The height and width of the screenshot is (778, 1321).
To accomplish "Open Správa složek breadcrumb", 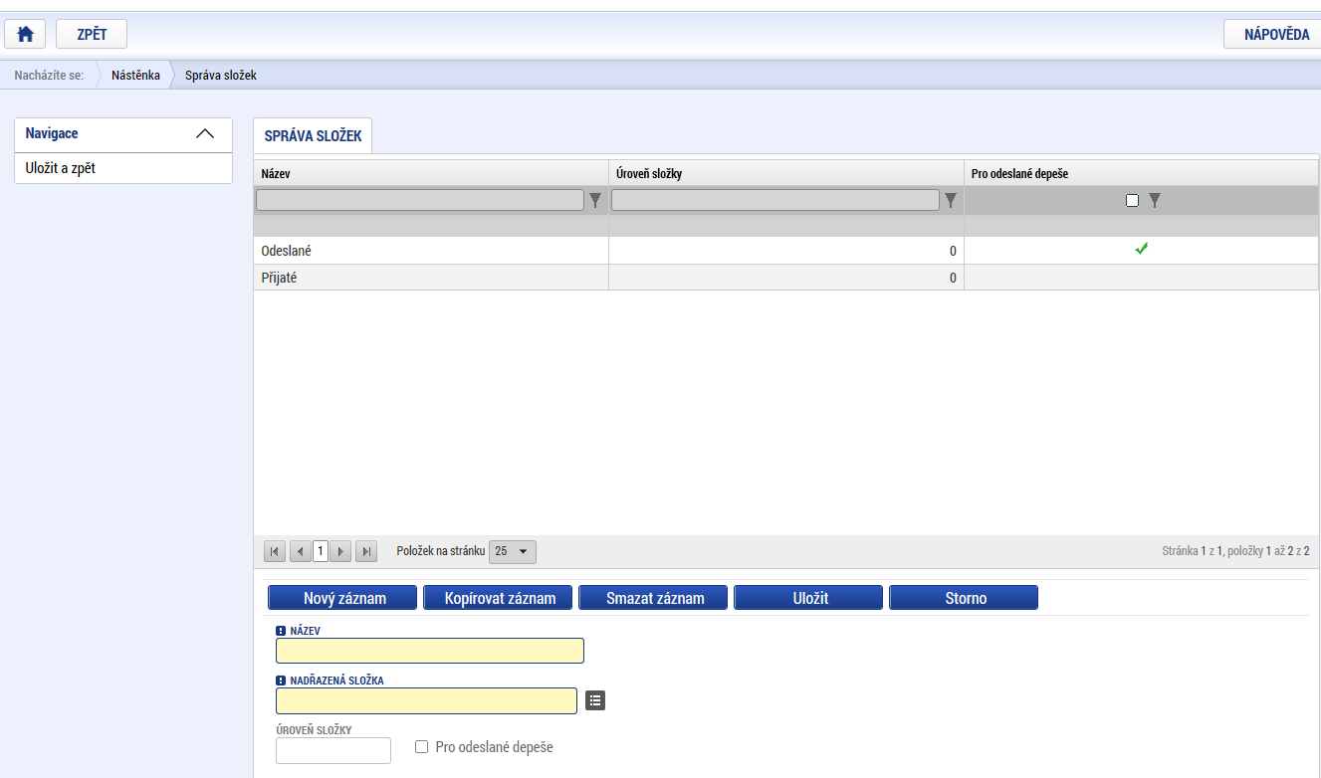I will coord(221,75).
